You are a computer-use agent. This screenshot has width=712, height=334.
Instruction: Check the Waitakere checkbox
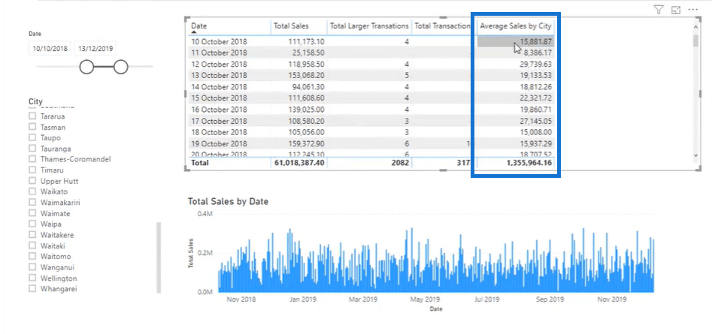[32, 235]
